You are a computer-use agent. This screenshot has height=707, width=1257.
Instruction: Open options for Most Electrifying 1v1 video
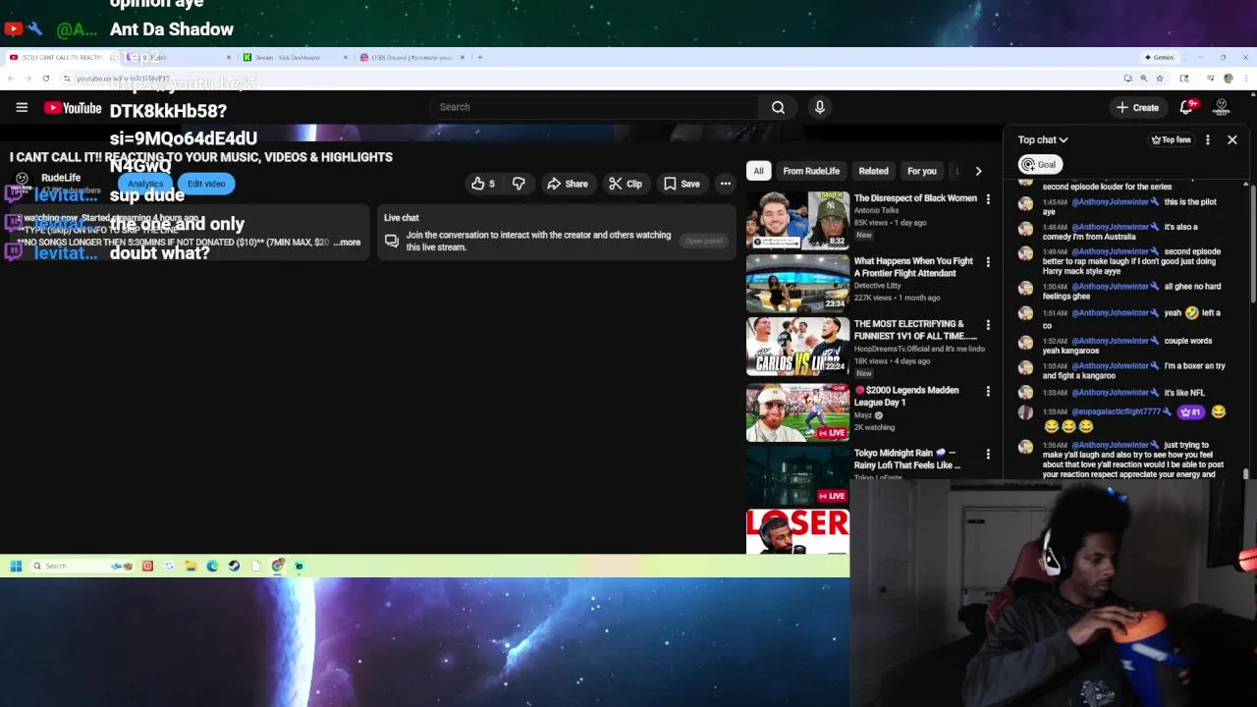[x=988, y=325]
